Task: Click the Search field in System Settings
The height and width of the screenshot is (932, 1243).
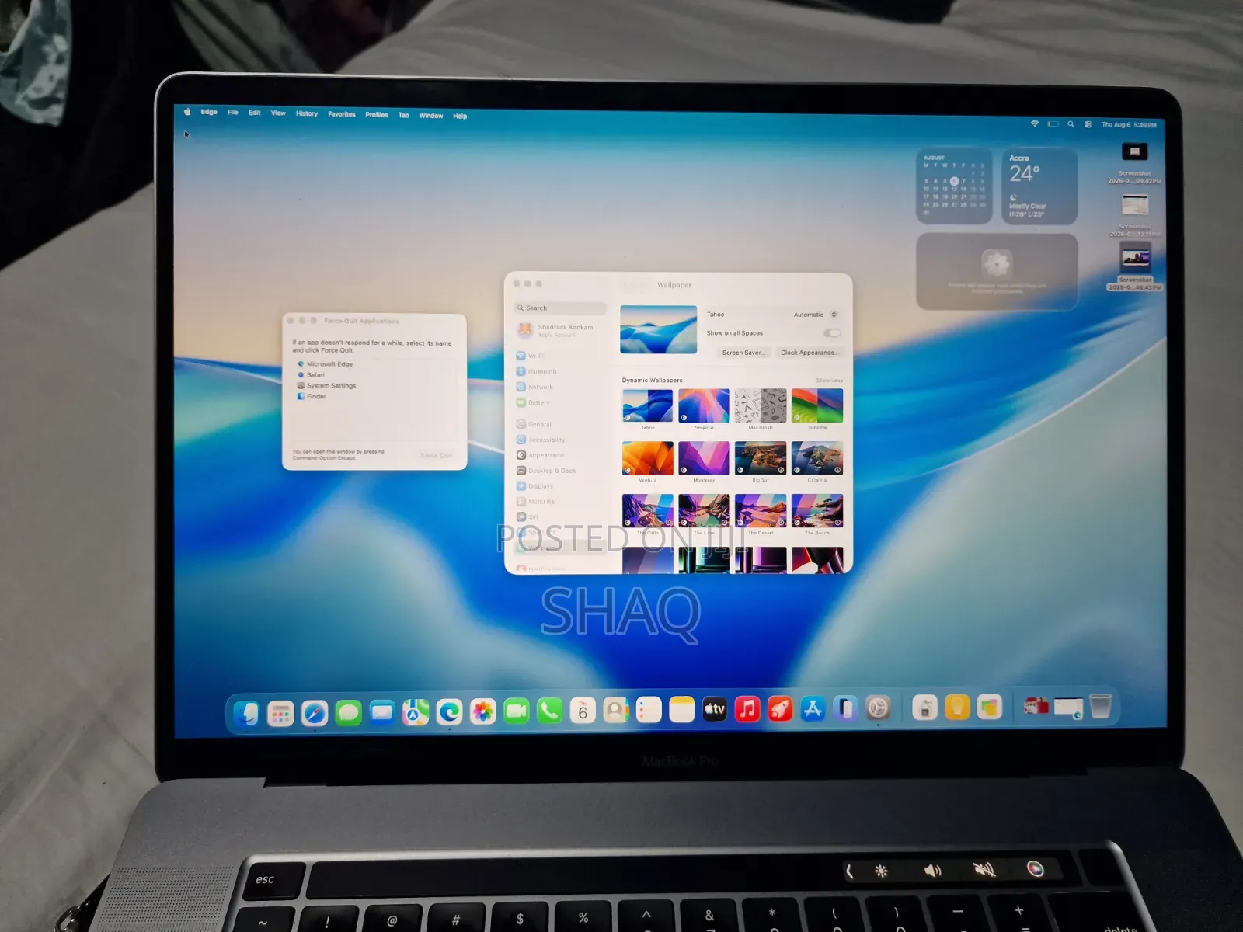Action: [560, 308]
